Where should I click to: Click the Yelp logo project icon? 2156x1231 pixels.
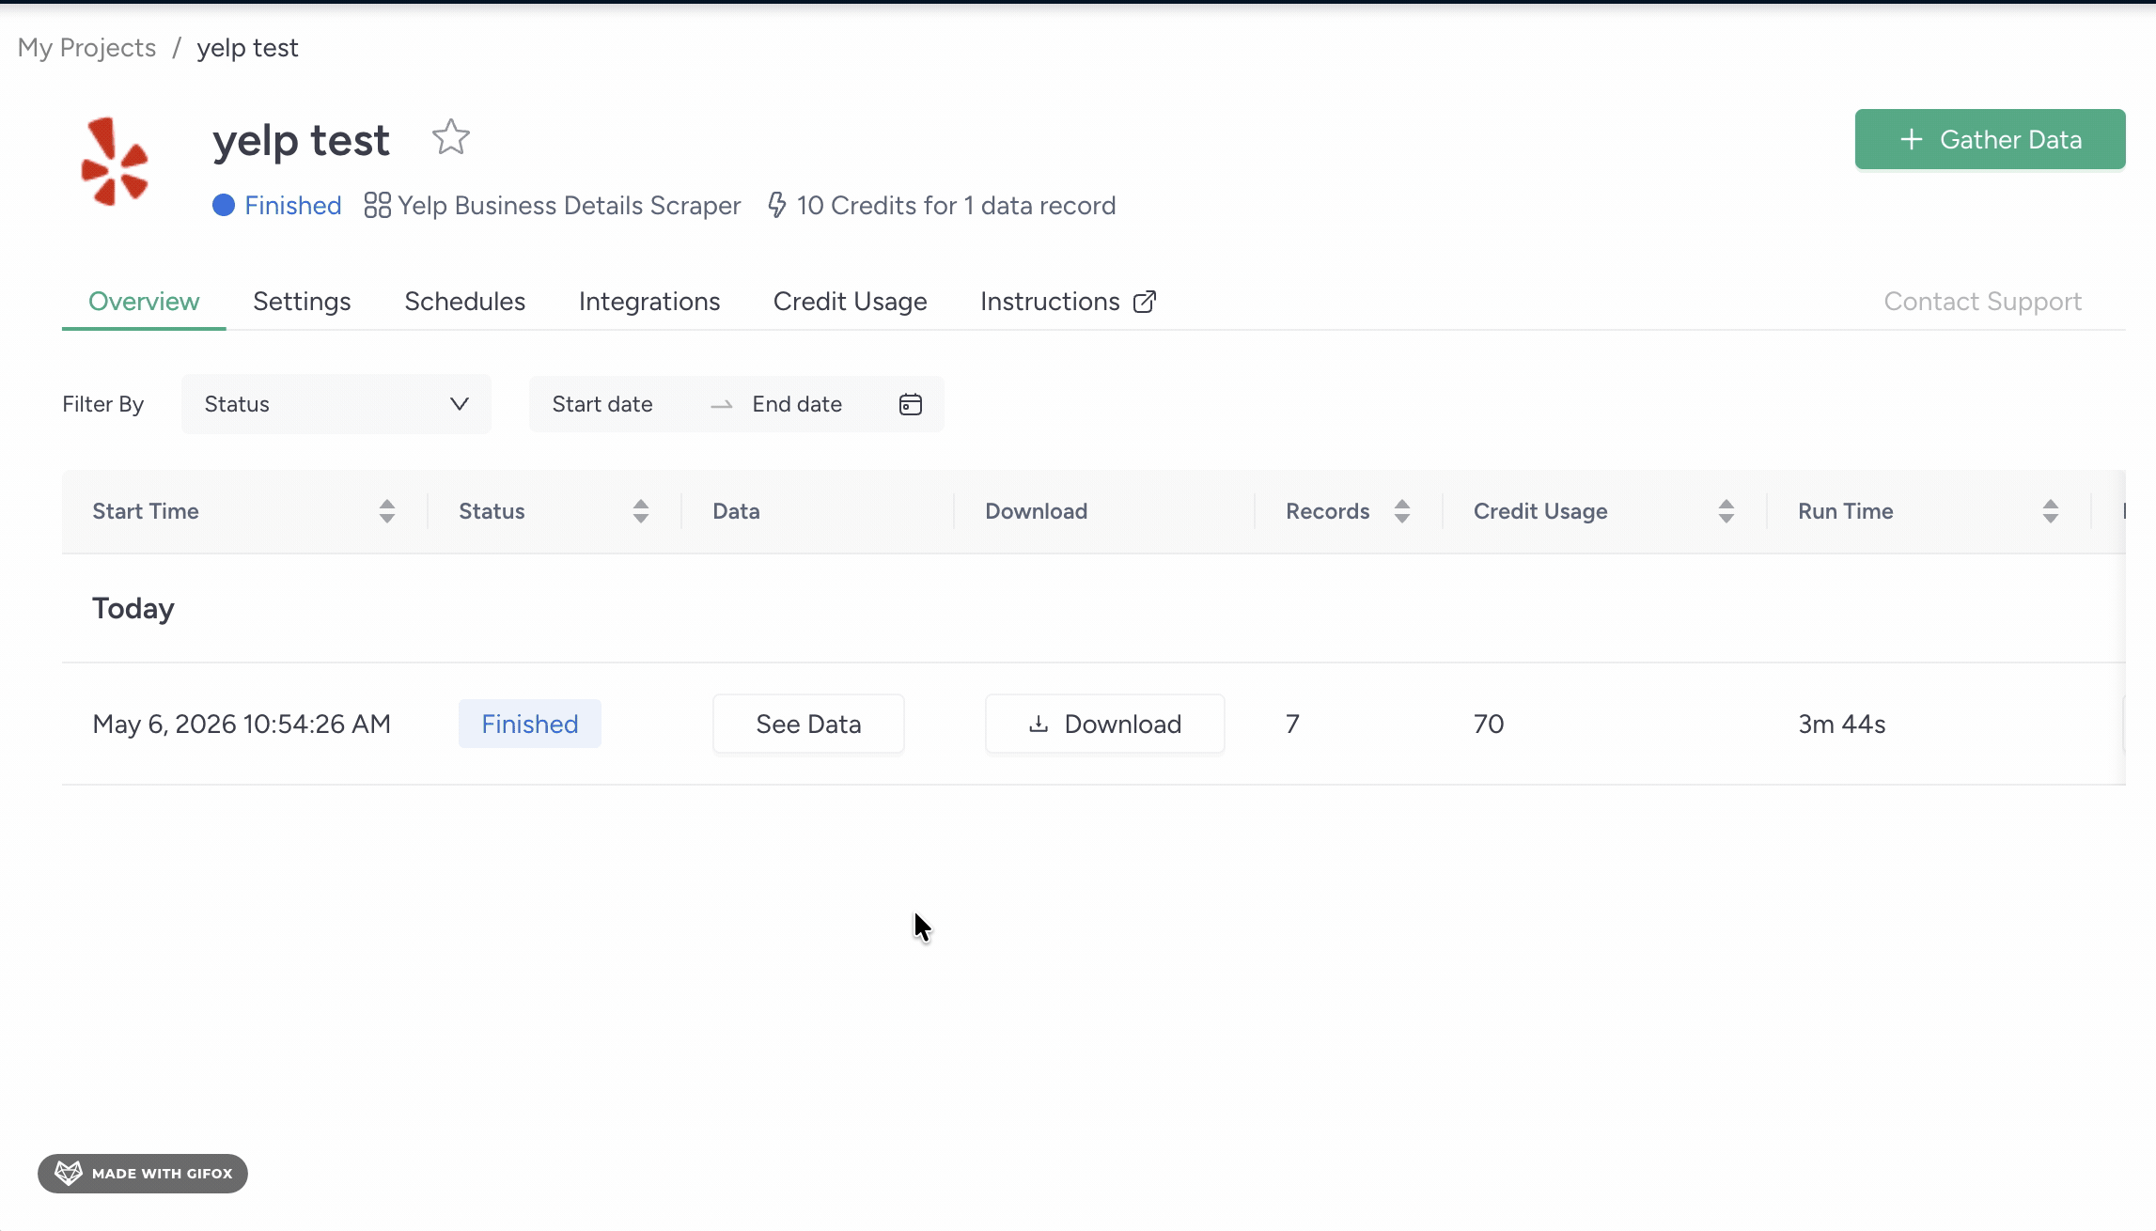[x=115, y=161]
